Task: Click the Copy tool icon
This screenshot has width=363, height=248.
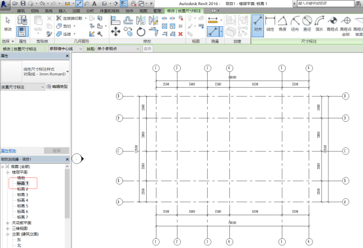Action: click(x=128, y=31)
